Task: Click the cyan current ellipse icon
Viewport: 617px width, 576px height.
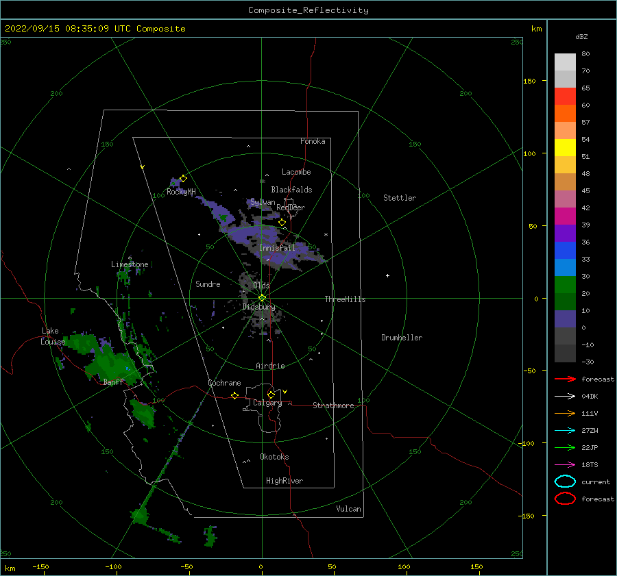Action: [565, 481]
